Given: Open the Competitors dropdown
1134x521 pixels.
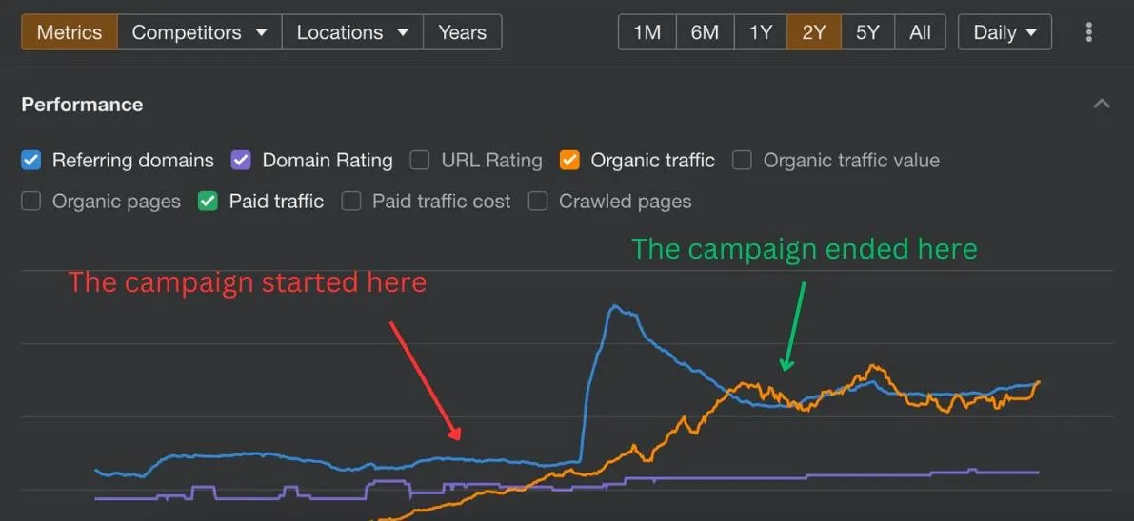Looking at the screenshot, I should (200, 32).
